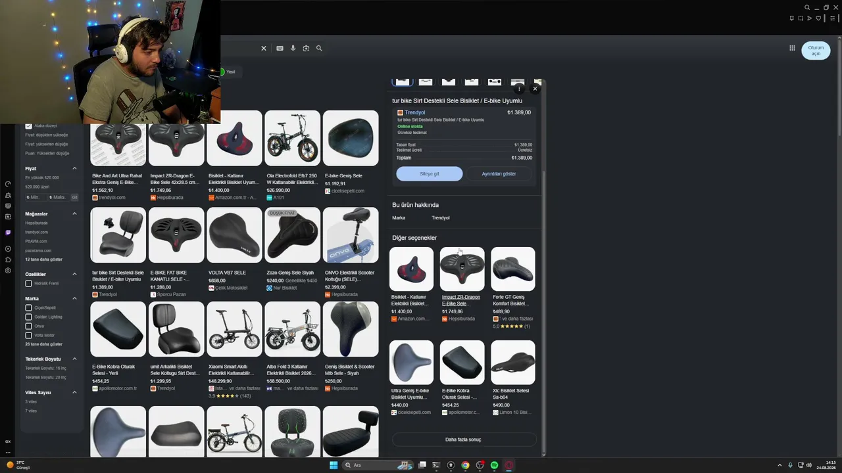
Task: Tick the Golden Lighting brand checkbox
Action: [28, 317]
